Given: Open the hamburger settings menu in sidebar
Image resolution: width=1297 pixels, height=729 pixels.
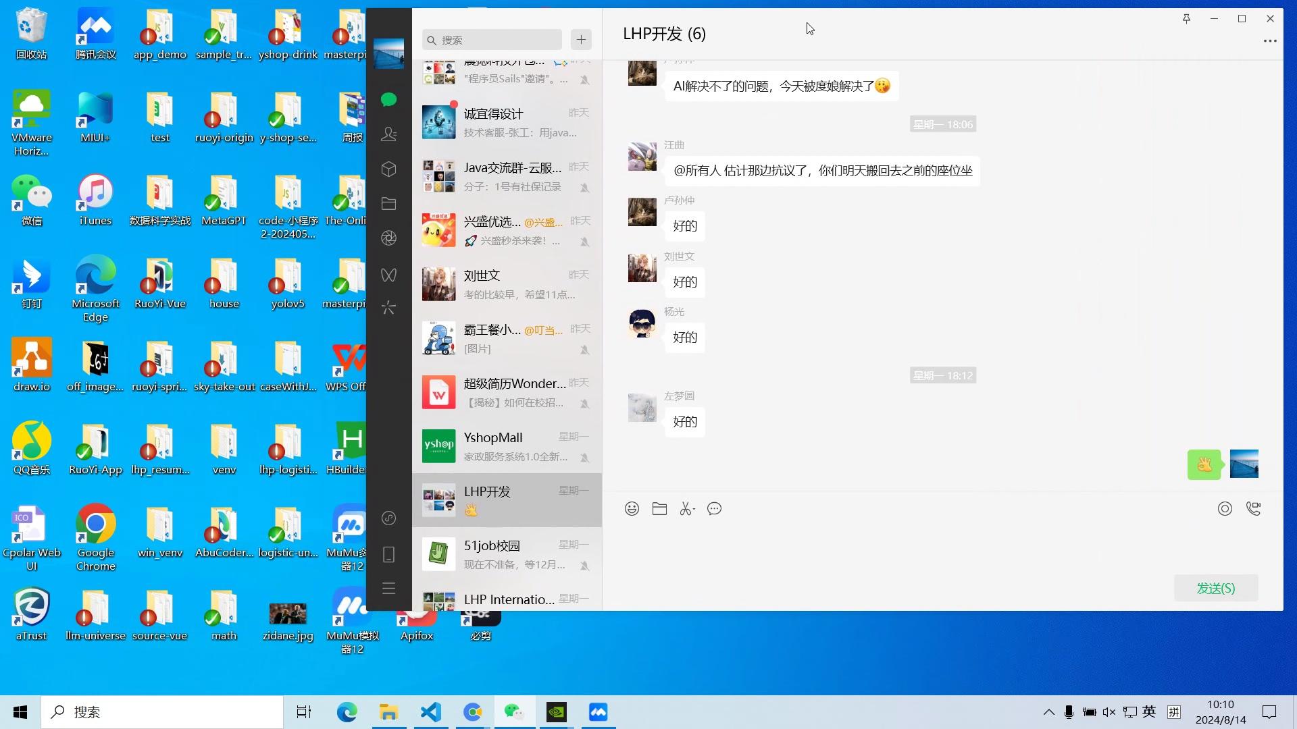Looking at the screenshot, I should click(x=388, y=588).
